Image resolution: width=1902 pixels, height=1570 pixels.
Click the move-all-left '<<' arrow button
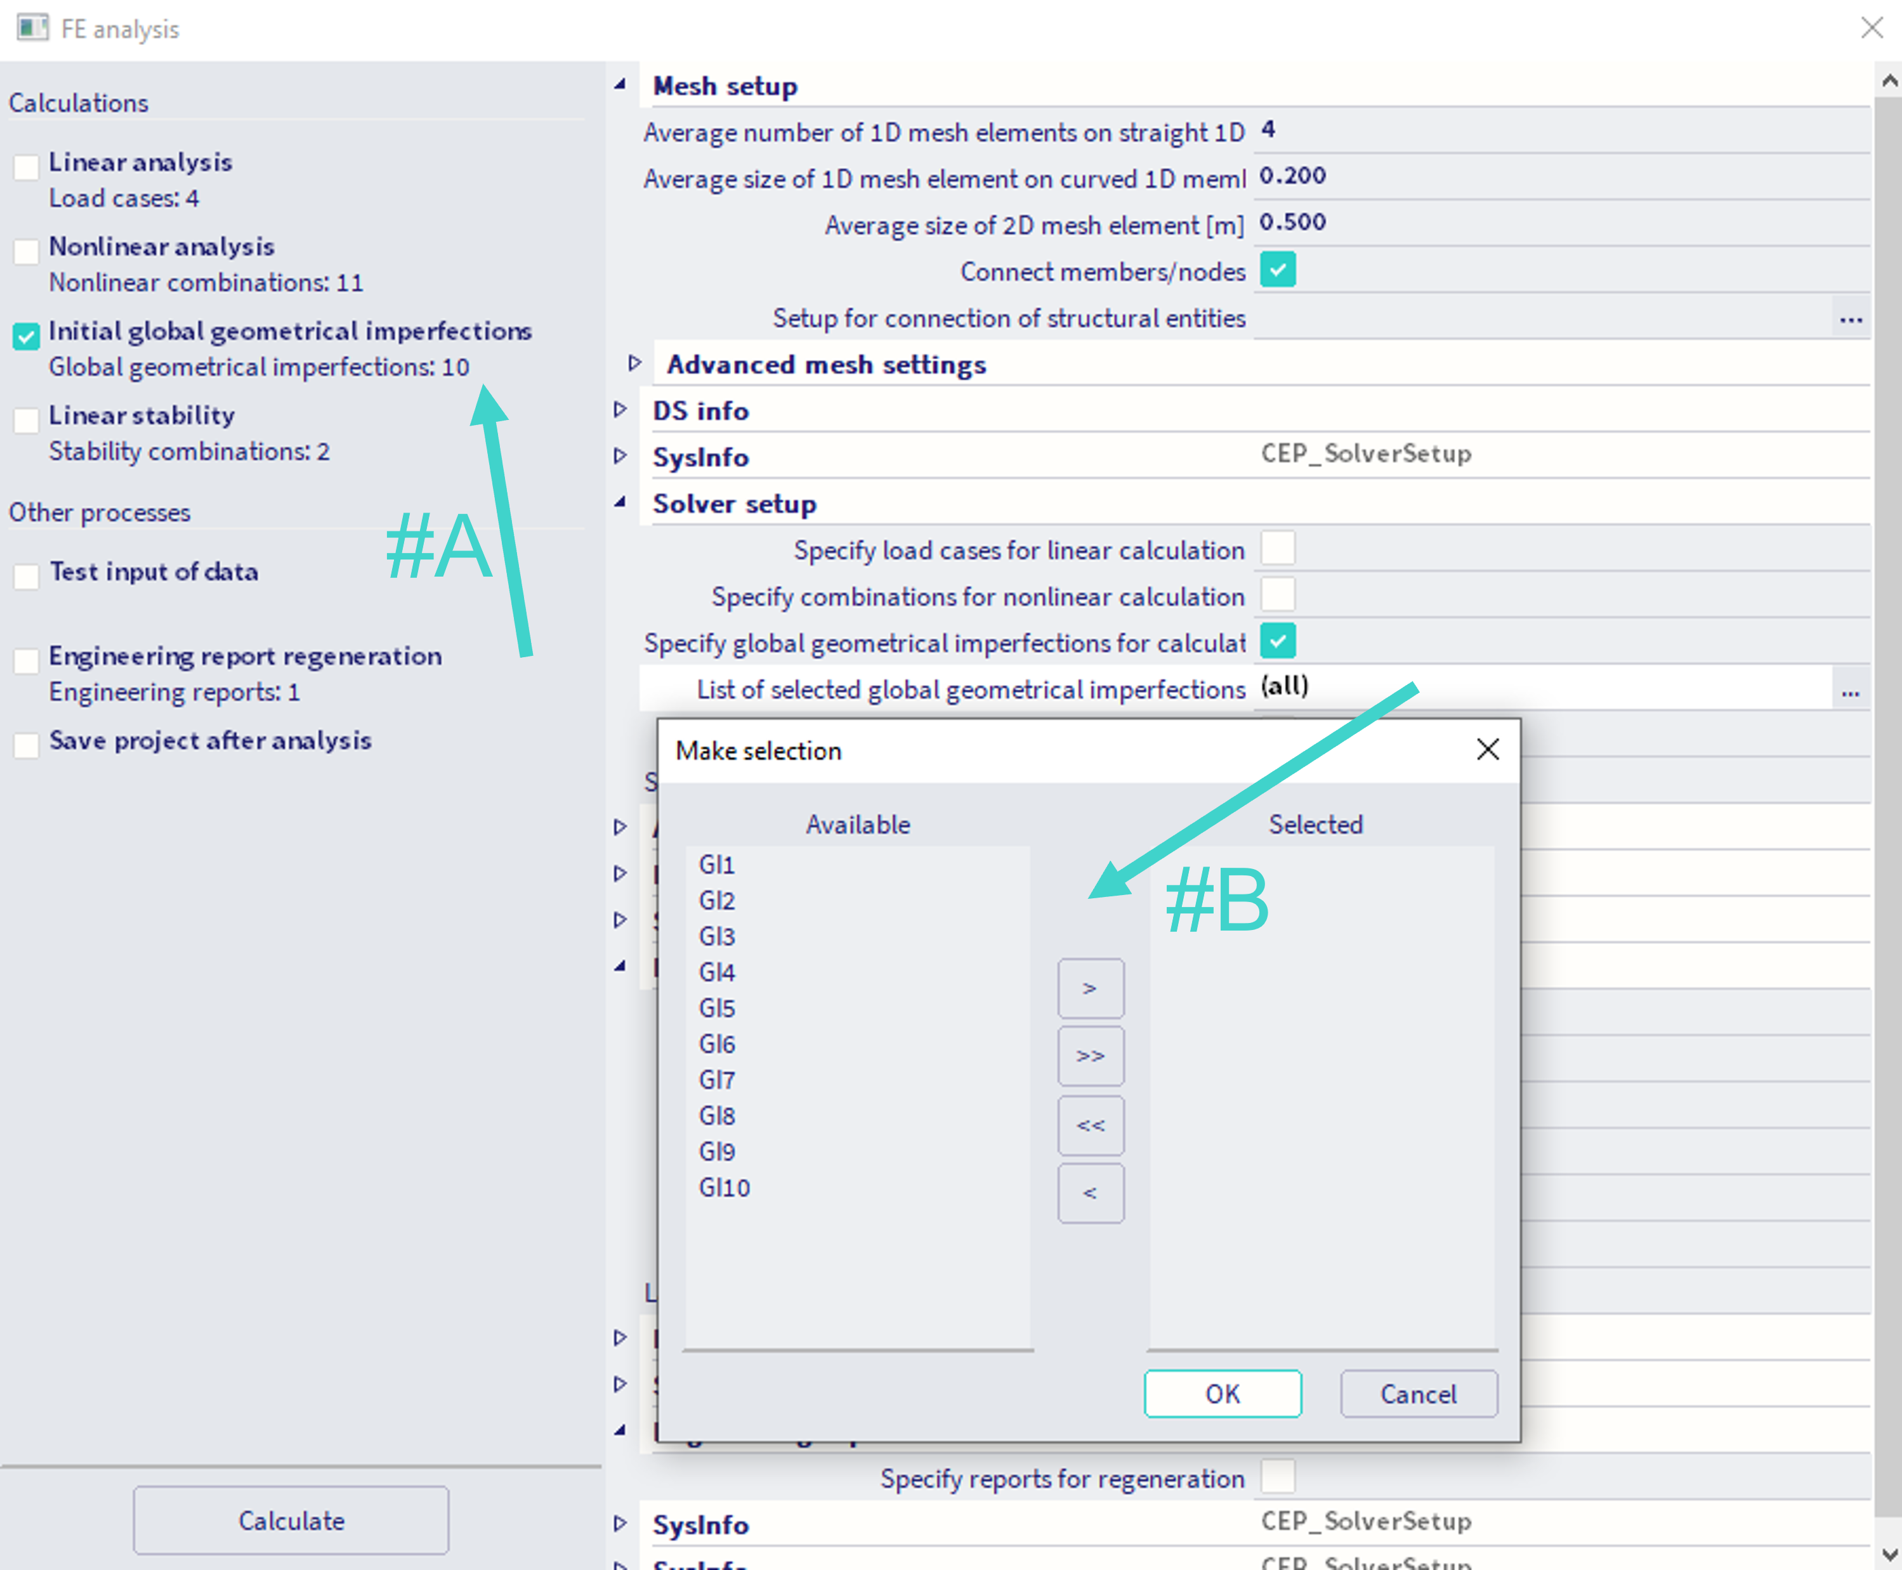coord(1091,1125)
